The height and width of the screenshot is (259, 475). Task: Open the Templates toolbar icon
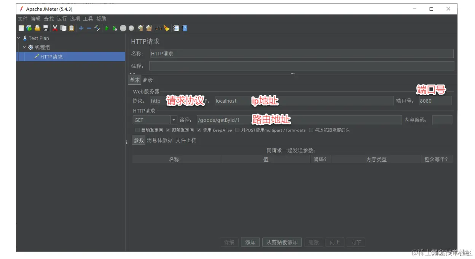click(x=29, y=28)
